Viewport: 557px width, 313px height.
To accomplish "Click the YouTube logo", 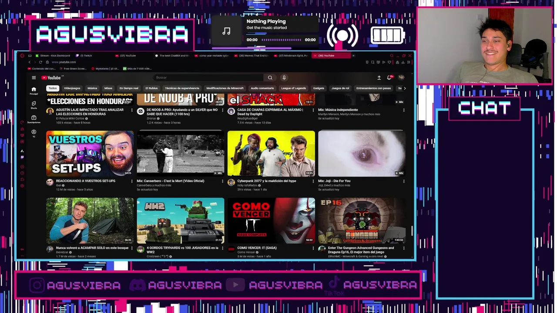I will tap(51, 78).
